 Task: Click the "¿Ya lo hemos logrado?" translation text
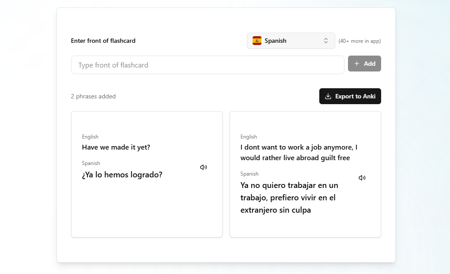[x=122, y=175]
